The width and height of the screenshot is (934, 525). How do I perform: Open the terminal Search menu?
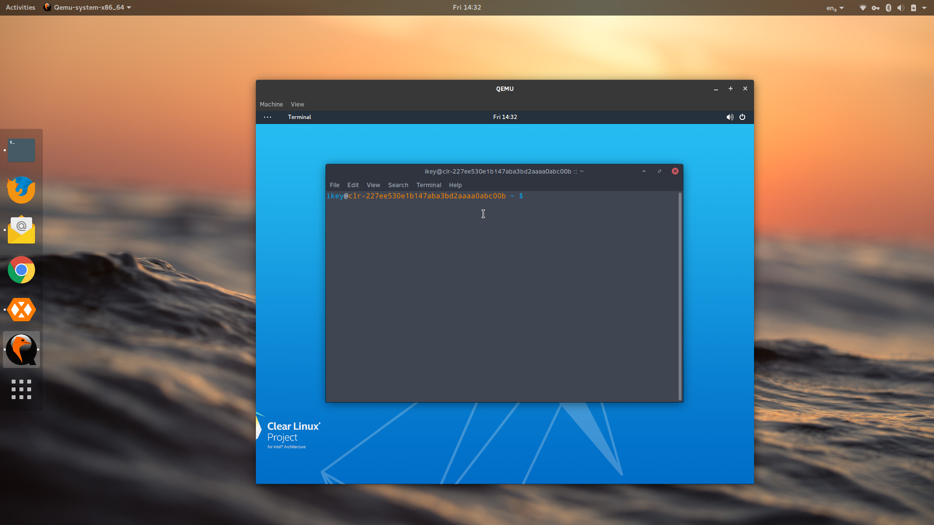click(x=398, y=185)
